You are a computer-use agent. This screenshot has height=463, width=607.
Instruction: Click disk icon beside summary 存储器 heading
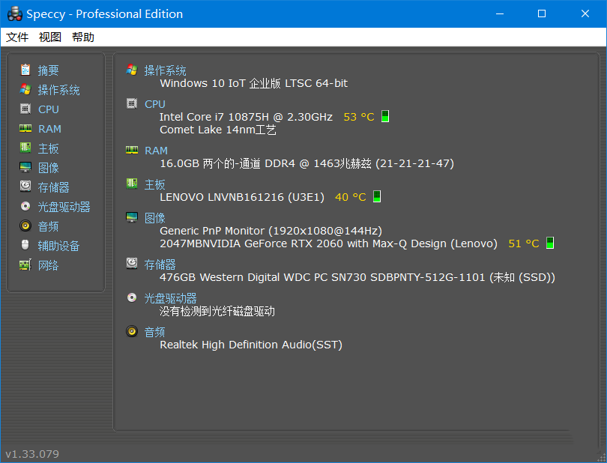point(132,263)
